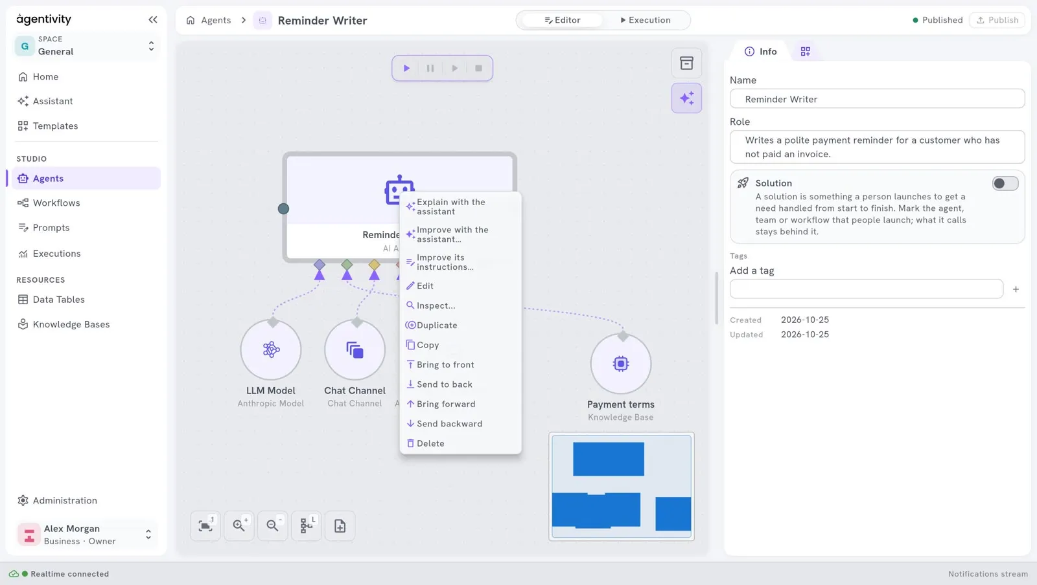Switch to the Execution tab
The width and height of the screenshot is (1037, 585).
pos(645,20)
